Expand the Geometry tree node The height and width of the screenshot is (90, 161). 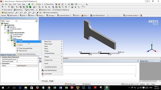[x=5, y=27]
